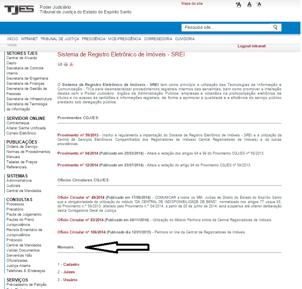This screenshot has height=289, width=302.
Task: Click the normal font size icon
Action: coord(249,5)
